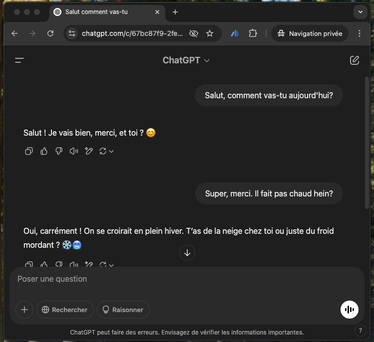Open the Chrome three-dot menu
This screenshot has height=342, width=374.
(359, 33)
